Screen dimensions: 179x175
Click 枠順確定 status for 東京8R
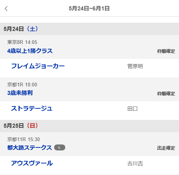(166, 51)
